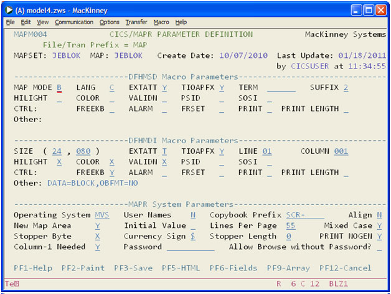Maximize the MacKinney emulator window
391x294 pixels.
(x=369, y=11)
